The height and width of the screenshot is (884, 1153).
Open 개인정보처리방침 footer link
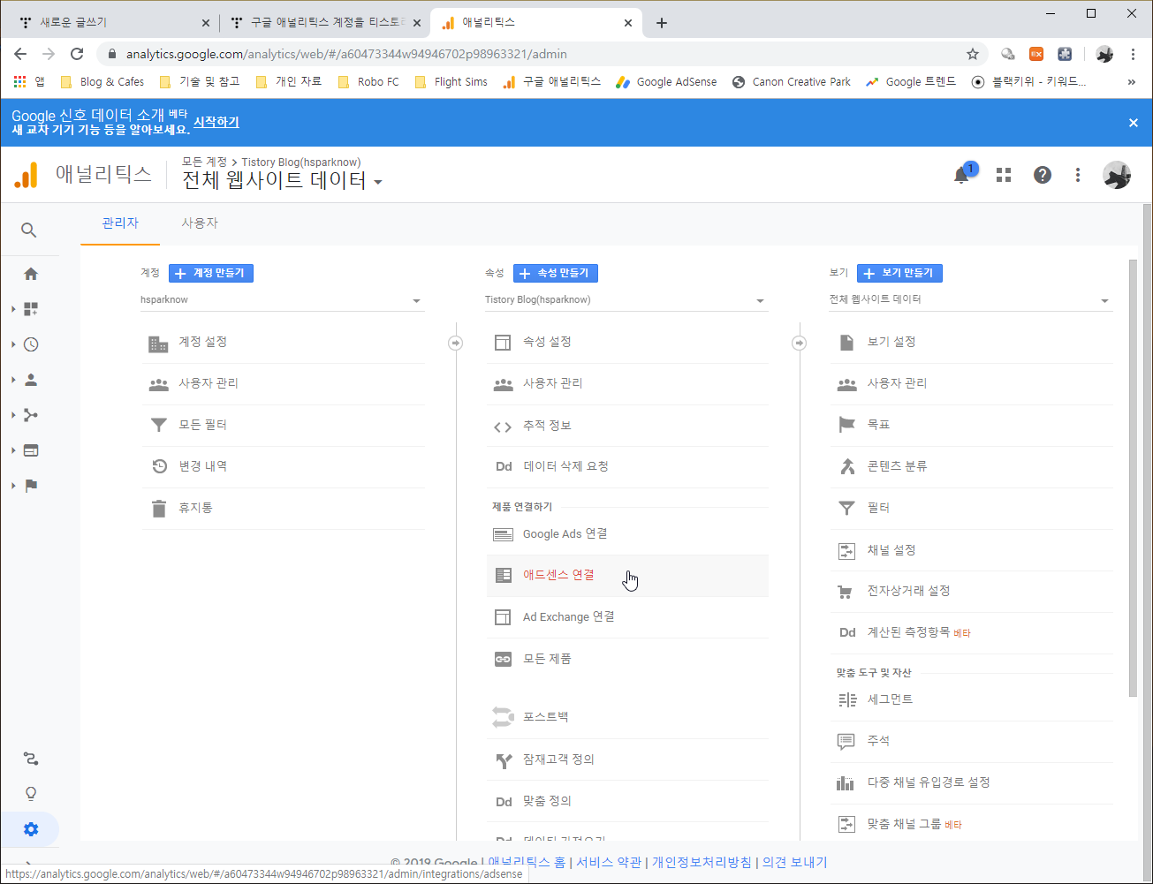[x=702, y=862]
